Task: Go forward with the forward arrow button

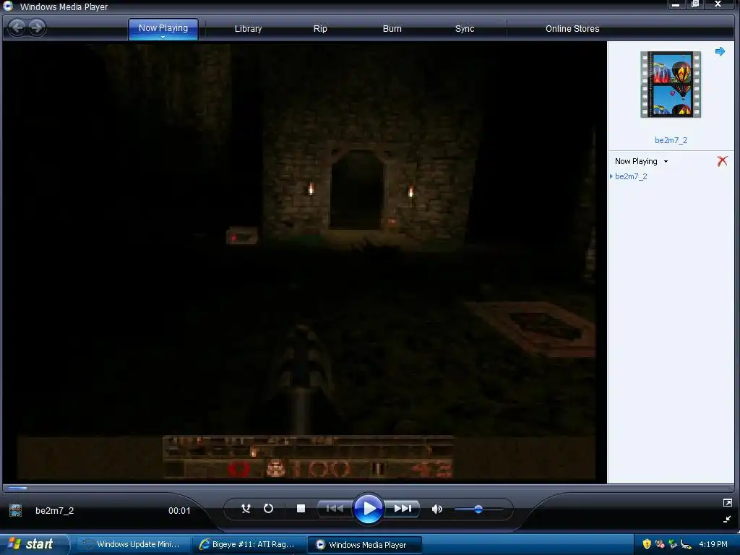Action: [x=37, y=27]
